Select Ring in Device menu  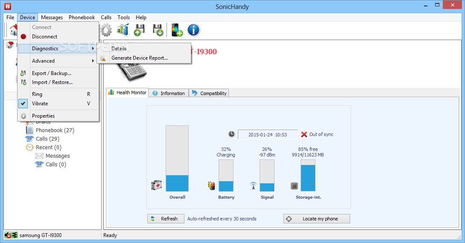(58, 94)
